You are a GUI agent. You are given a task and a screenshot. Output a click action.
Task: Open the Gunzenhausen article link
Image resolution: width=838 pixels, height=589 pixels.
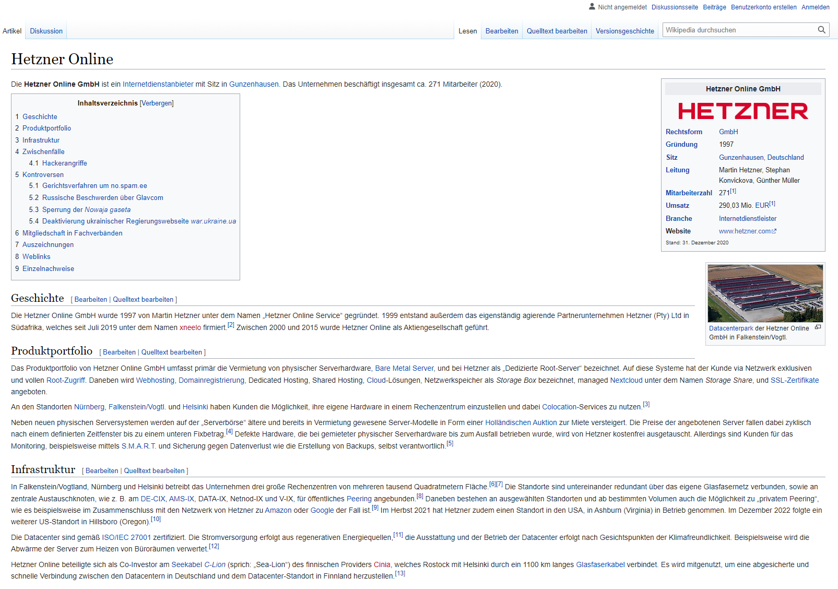click(254, 84)
